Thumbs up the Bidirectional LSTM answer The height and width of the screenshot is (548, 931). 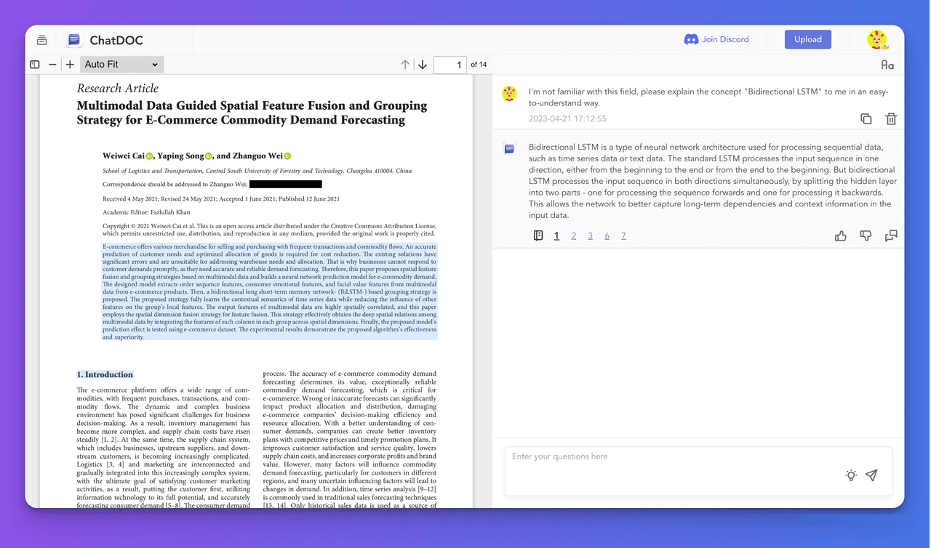[841, 235]
